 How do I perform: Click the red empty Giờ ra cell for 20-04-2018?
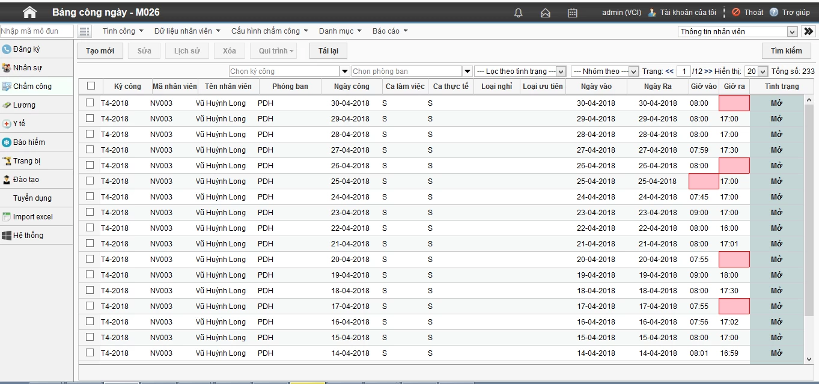coord(734,259)
